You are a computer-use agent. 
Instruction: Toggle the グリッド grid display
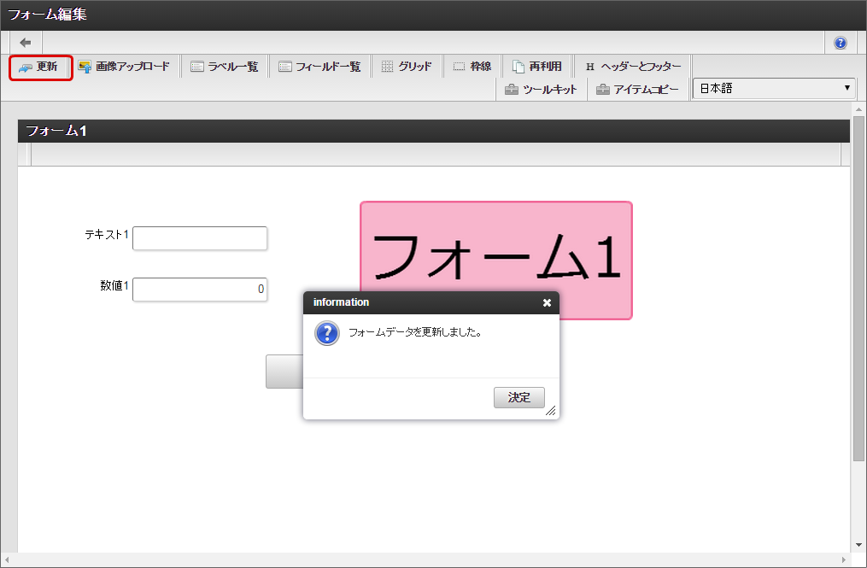click(x=407, y=65)
